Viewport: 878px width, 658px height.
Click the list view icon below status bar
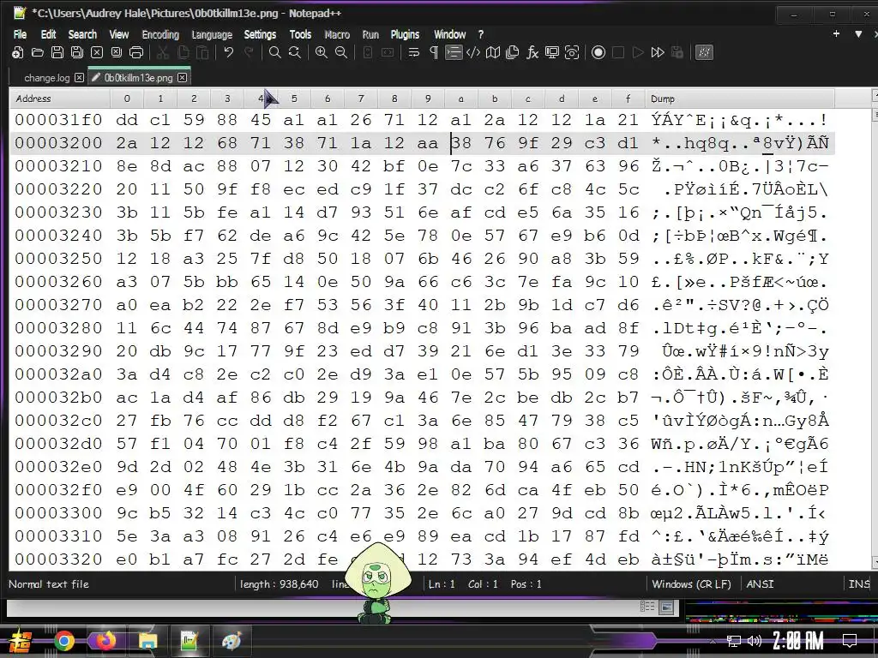647,607
